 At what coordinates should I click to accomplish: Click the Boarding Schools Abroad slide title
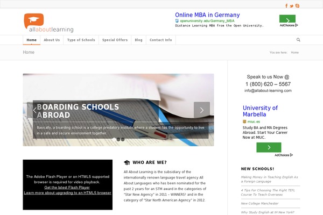point(78,111)
